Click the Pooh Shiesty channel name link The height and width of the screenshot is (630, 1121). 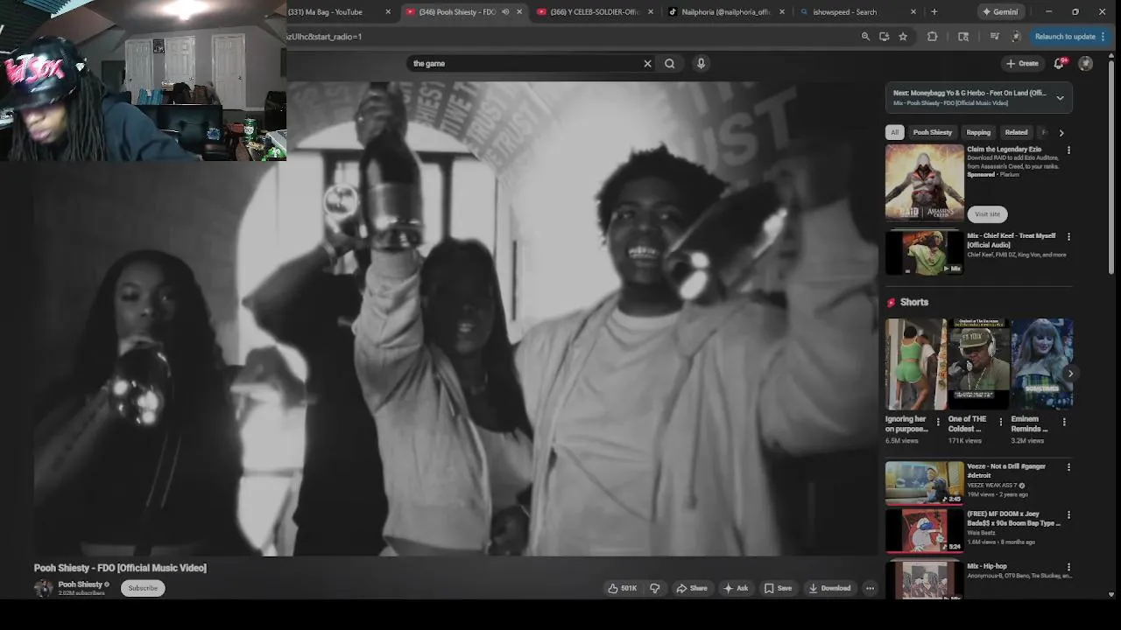pos(81,584)
